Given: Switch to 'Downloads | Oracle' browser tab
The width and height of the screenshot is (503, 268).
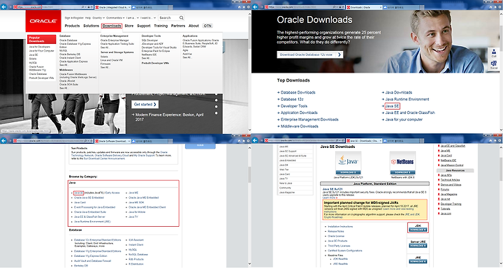Looking at the screenshot, I should pos(364,7).
